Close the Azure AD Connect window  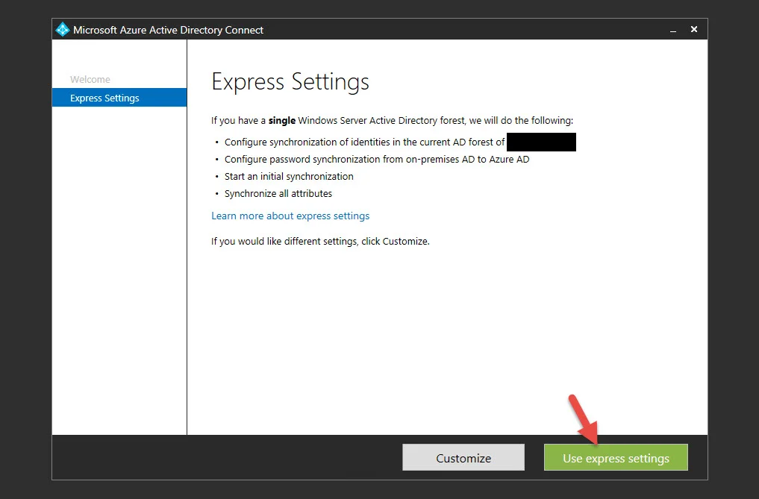pyautogui.click(x=693, y=30)
